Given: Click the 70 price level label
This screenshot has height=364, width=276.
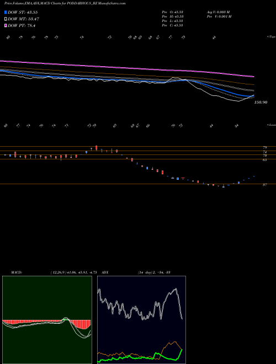Looking at the screenshot, I should click(265, 156).
